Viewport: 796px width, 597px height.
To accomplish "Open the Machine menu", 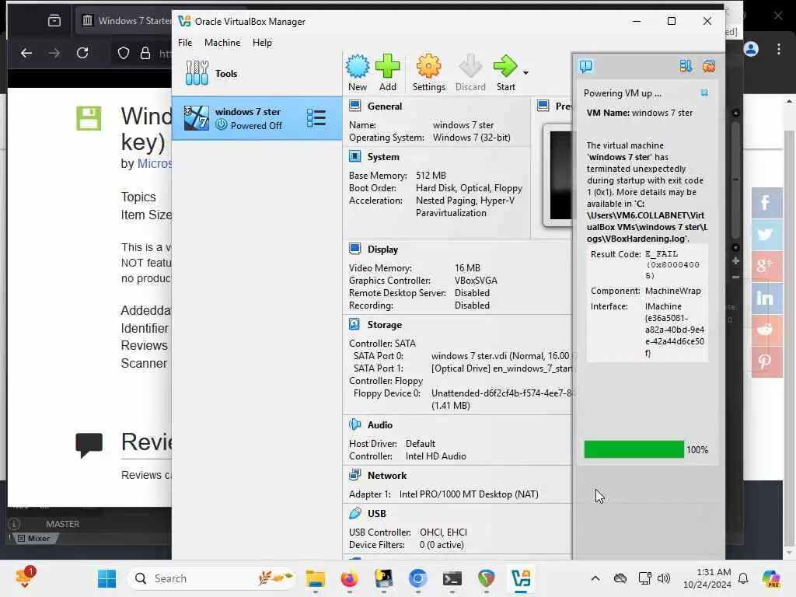I will coord(222,43).
